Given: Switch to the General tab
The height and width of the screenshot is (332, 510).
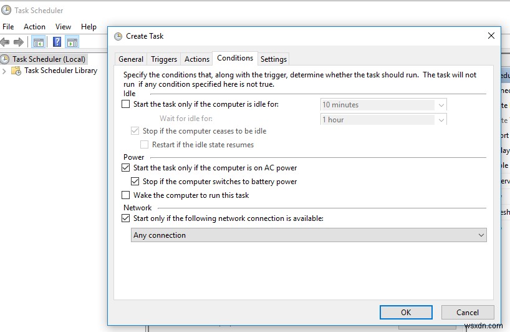Looking at the screenshot, I should 131,59.
